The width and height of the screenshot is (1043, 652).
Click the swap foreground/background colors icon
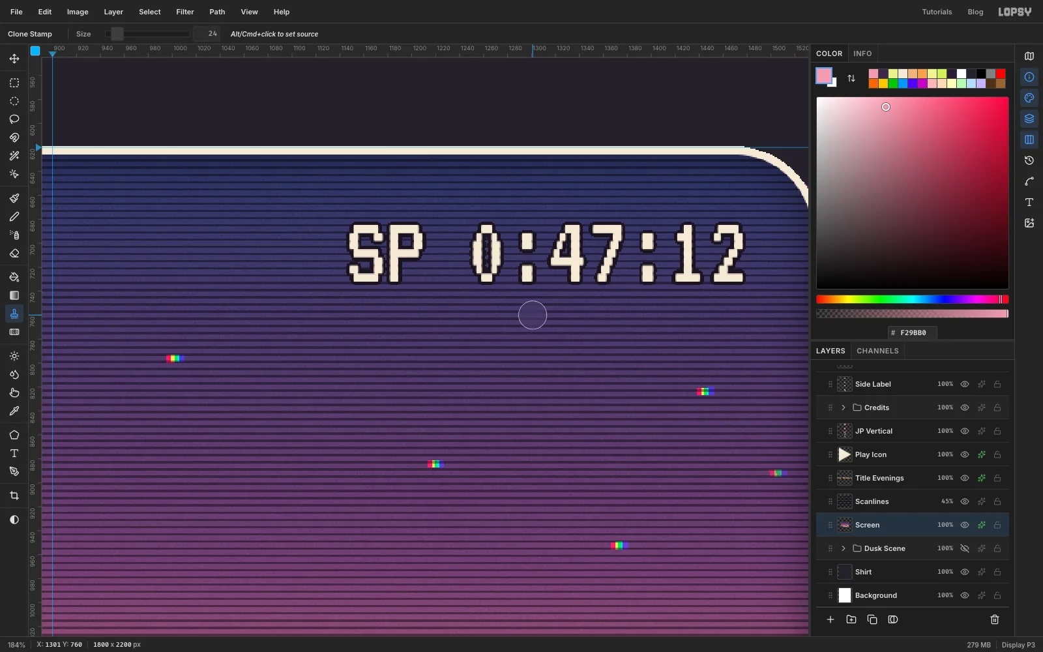(x=851, y=78)
